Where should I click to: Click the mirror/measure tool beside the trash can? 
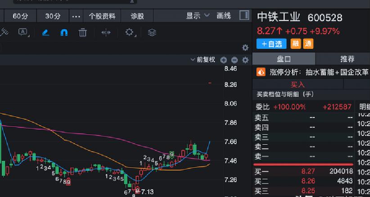106,32
